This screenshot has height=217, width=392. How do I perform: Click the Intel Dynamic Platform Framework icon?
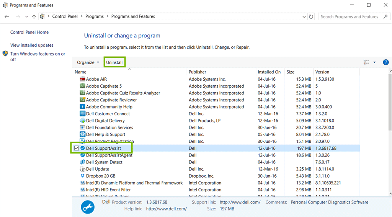[82, 183]
